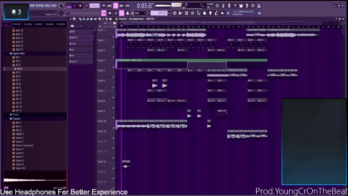Open the chat/speech bubble icon

click(253, 6)
